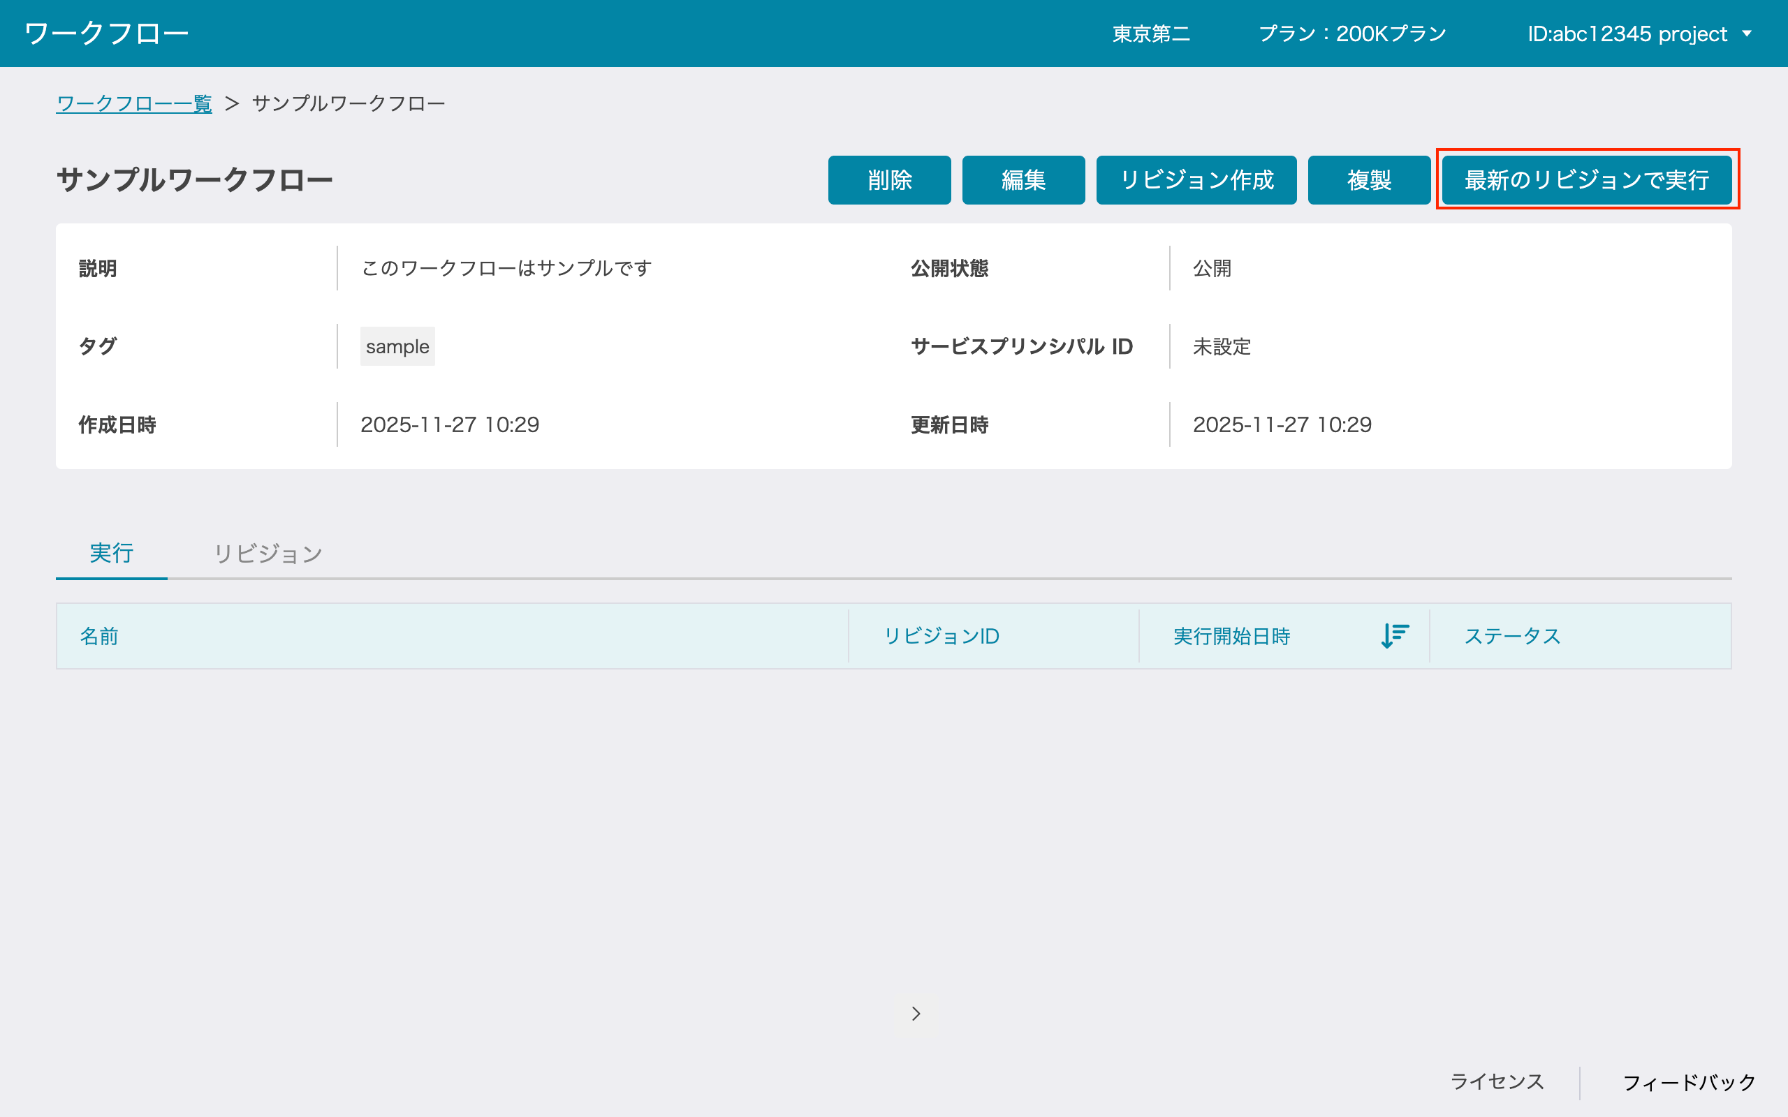Select the 実行 tab
This screenshot has width=1788, height=1117.
(112, 554)
